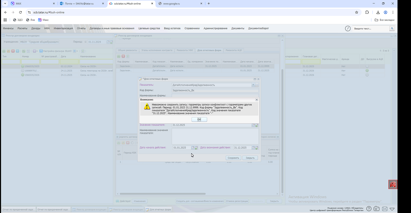Switch to the Реквизиты АЦК tab
411x213 pixels.
point(234,50)
